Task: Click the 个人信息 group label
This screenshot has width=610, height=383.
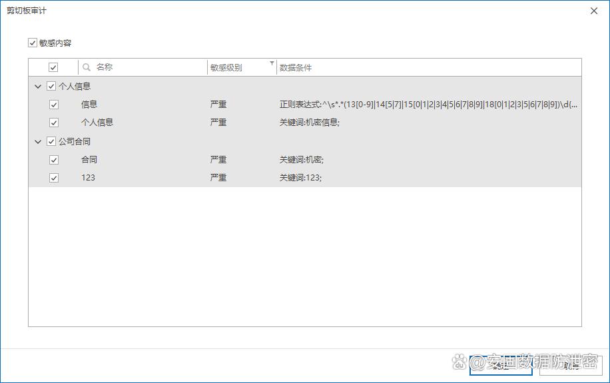Action: pos(75,86)
